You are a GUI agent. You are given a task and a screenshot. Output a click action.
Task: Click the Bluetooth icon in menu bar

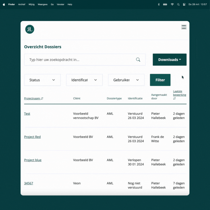159,4
